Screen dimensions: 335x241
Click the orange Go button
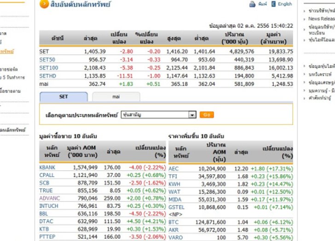[x=207, y=115]
